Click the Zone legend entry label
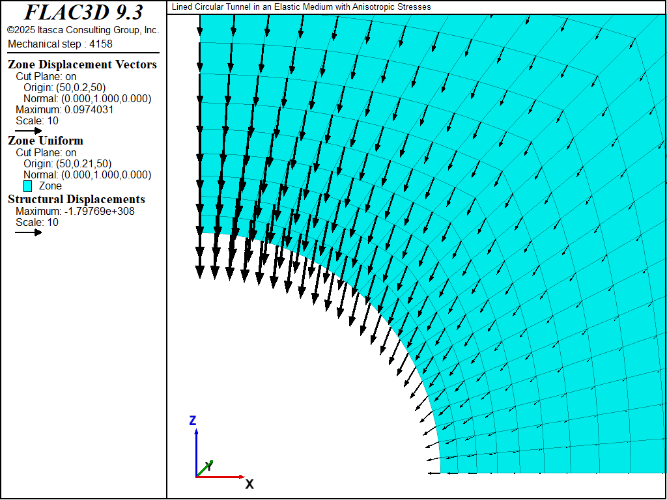Screen dimensions: 667x500 [x=50, y=186]
